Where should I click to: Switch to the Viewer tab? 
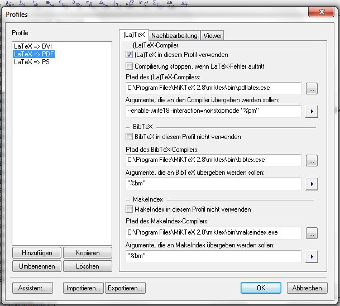click(213, 36)
